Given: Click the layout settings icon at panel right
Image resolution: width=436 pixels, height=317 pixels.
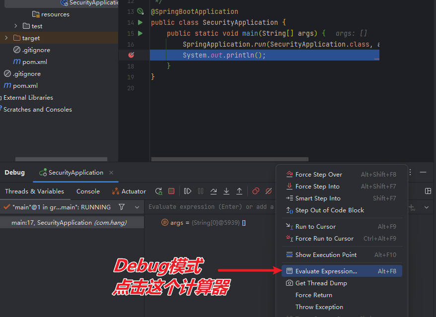Looking at the screenshot, I should tap(428, 191).
